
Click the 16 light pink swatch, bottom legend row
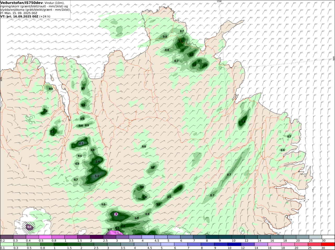tap(274, 244)
